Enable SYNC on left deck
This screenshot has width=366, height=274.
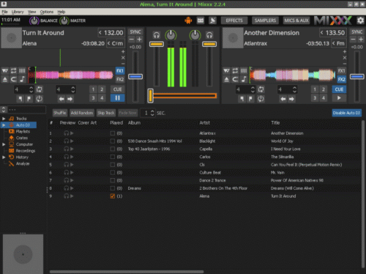[x=135, y=32]
